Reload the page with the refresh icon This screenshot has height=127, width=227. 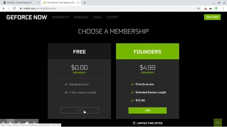point(14,8)
